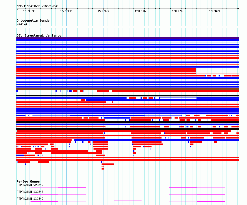Select the PTPRN2|NM_130843 gene label
247x205 pixels.
pyautogui.click(x=30, y=192)
